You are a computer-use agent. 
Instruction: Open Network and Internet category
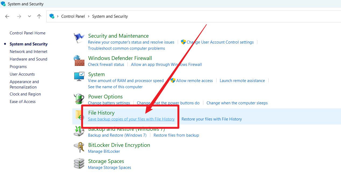point(29,52)
